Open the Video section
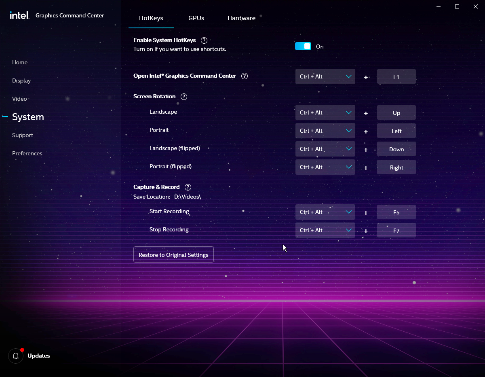The image size is (485, 377). [x=19, y=99]
